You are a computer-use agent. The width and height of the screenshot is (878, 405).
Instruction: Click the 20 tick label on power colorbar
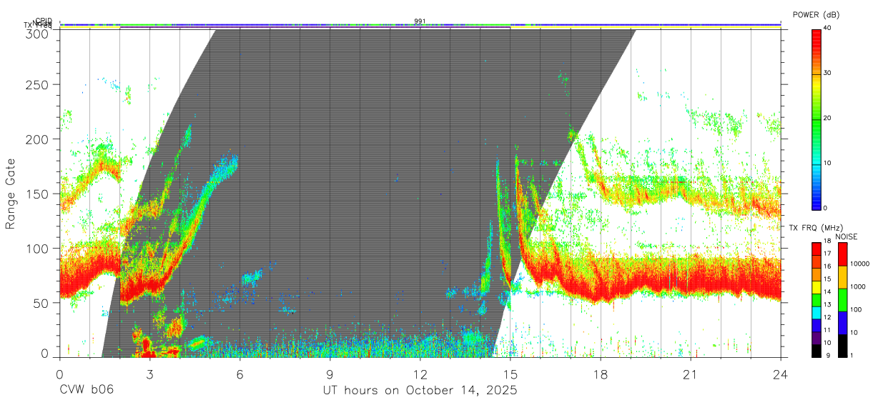828,119
